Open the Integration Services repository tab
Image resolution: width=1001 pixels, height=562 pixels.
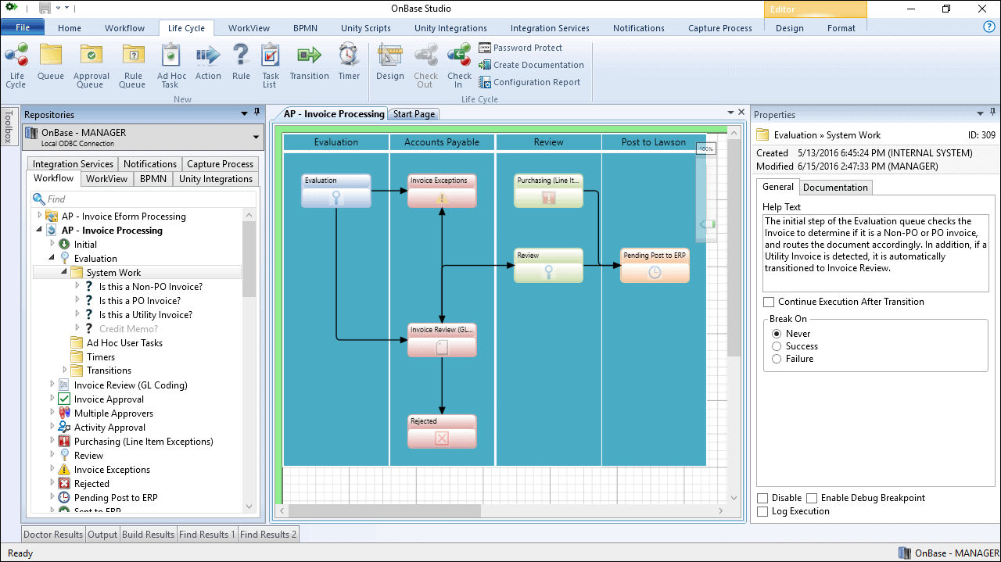[x=73, y=164]
